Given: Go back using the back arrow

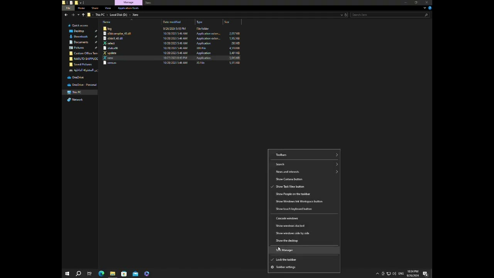Looking at the screenshot, I should coord(66,15).
